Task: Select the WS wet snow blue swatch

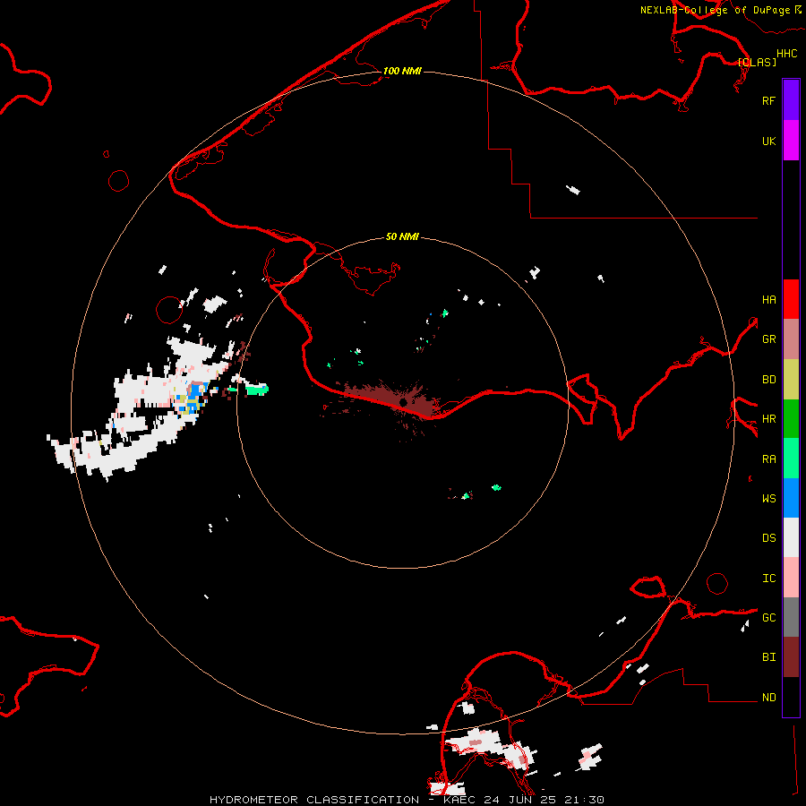Action: pos(791,498)
